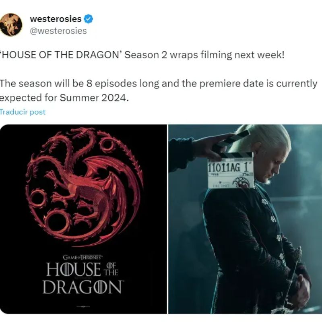
Task: Click the Game of Thrones small logo text
Action: pyautogui.click(x=83, y=257)
